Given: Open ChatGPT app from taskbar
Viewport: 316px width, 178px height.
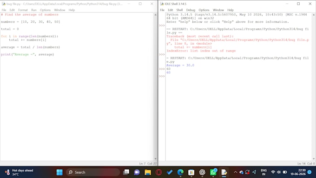Looking at the screenshot, I should click(202, 172).
